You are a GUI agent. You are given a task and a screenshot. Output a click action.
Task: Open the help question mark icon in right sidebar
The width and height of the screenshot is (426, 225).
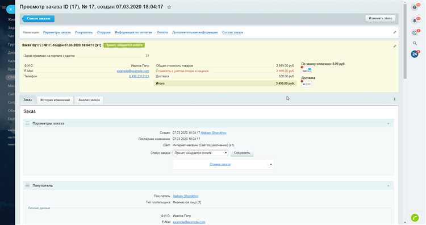tap(415, 7)
